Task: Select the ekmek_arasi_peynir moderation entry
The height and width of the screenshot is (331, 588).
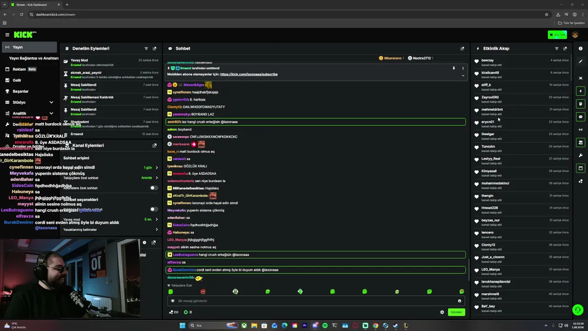Action: click(x=111, y=74)
